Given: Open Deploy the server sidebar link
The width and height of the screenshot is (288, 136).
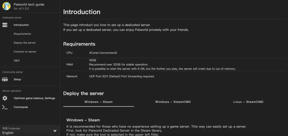Looking at the screenshot, I should 25,43.
